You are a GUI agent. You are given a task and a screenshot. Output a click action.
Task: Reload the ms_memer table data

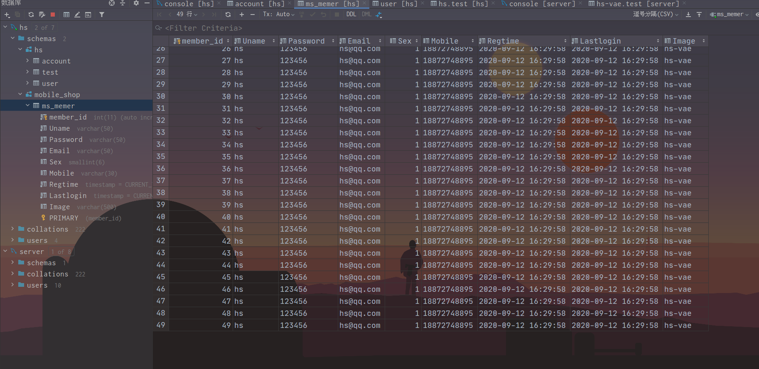pyautogui.click(x=228, y=14)
